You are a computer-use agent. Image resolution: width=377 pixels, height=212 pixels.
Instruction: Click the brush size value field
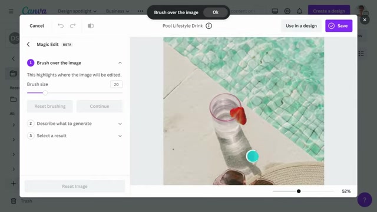(117, 84)
